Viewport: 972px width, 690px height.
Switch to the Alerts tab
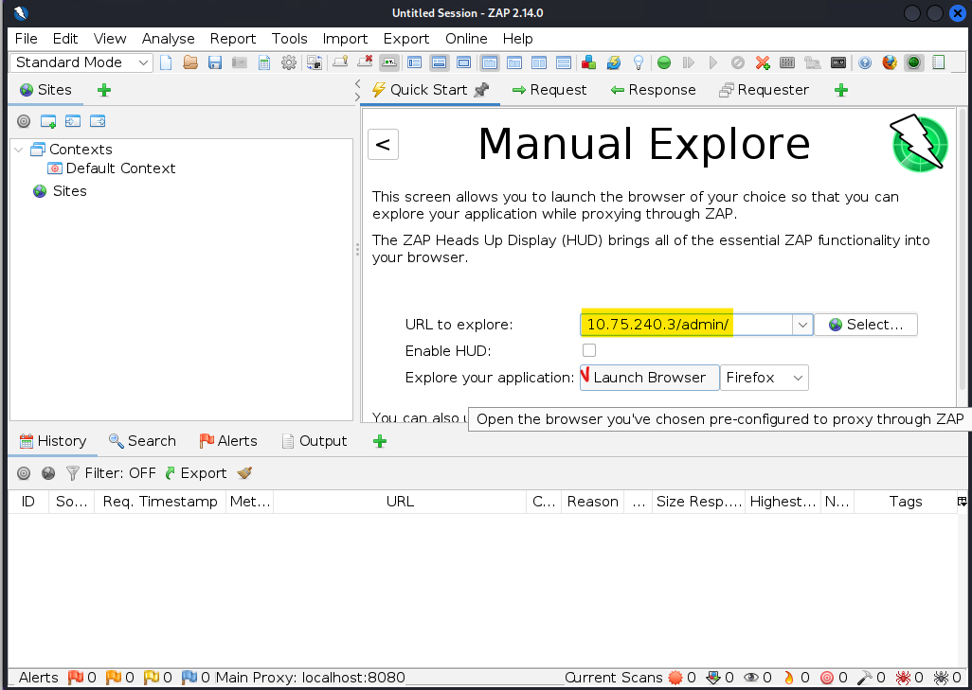pos(227,441)
